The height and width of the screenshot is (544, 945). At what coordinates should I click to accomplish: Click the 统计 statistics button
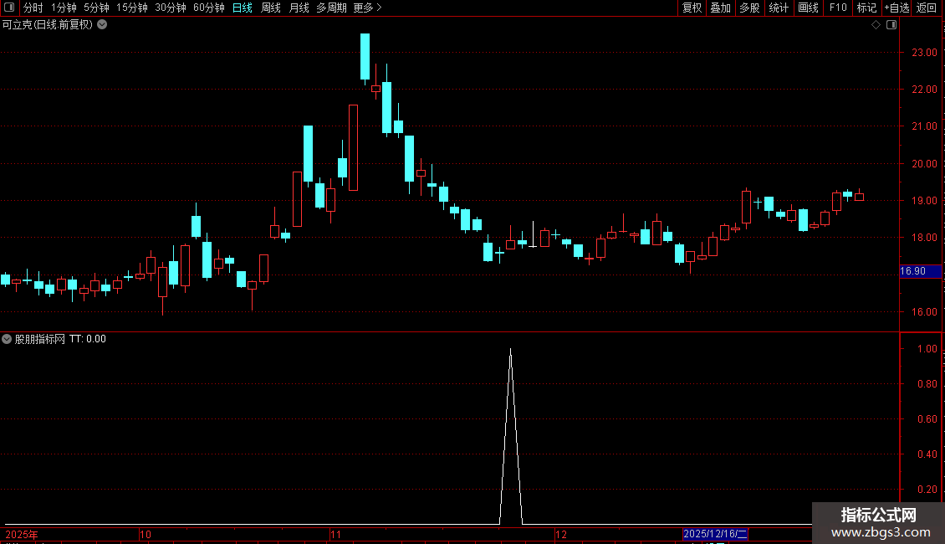click(x=778, y=8)
